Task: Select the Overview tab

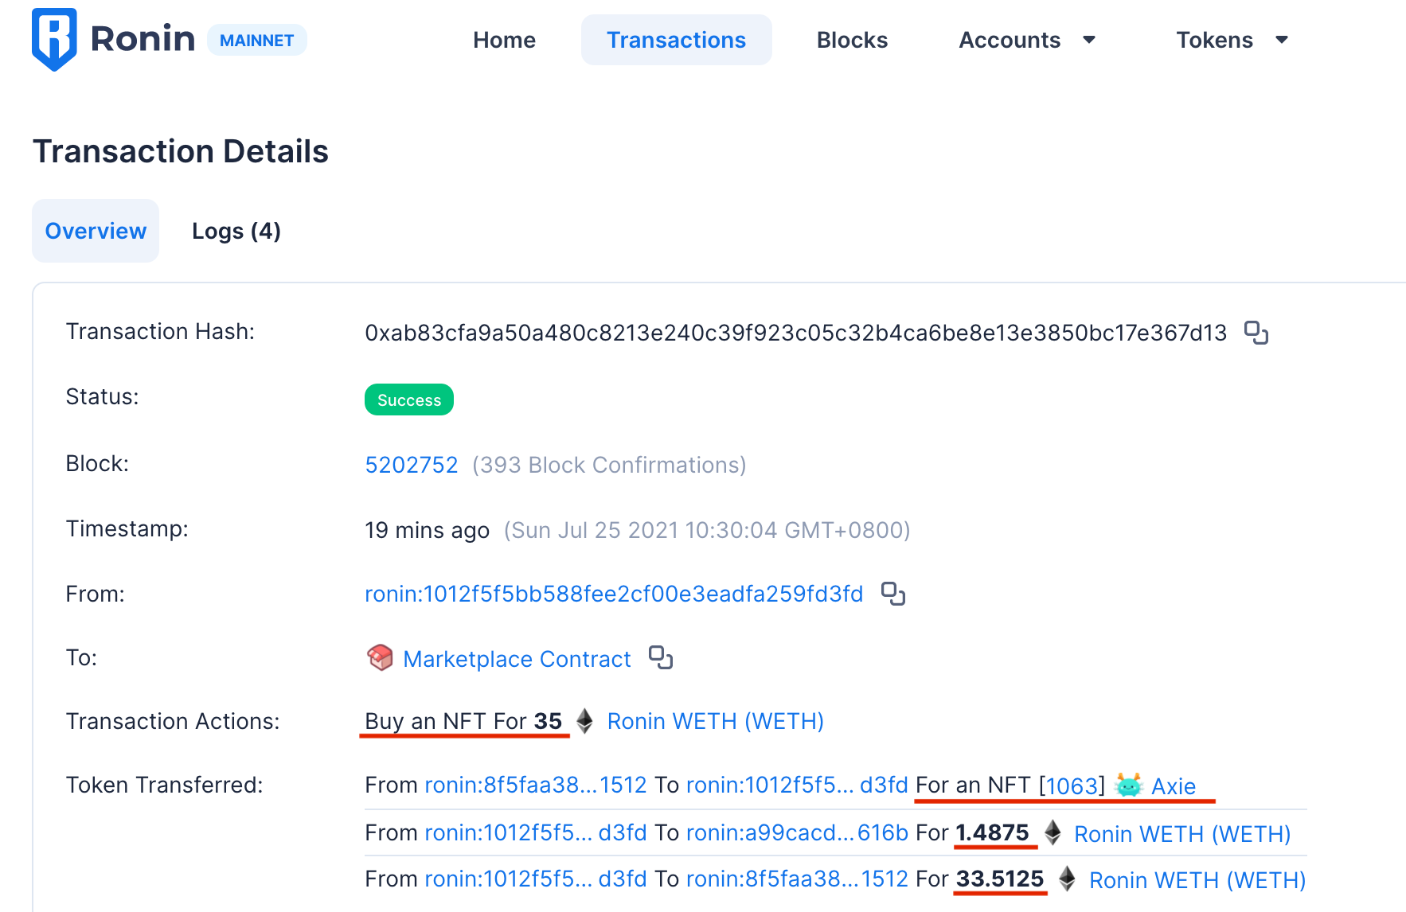Action: [96, 231]
